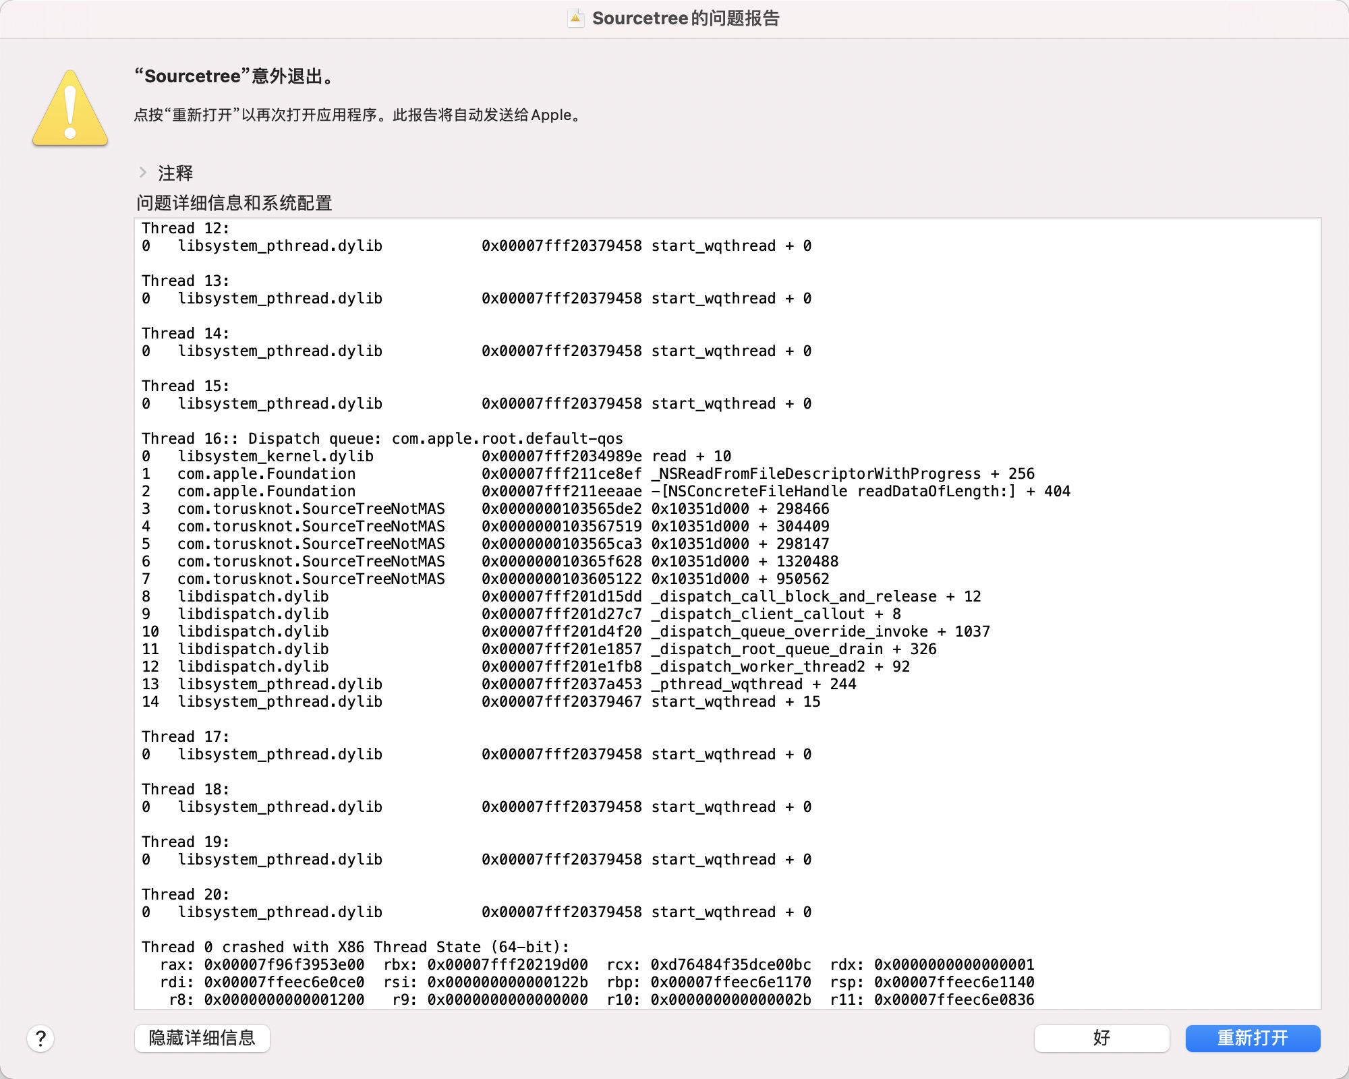The height and width of the screenshot is (1079, 1349).
Task: Click the 点按"重新打开" description sentence
Action: [x=357, y=115]
